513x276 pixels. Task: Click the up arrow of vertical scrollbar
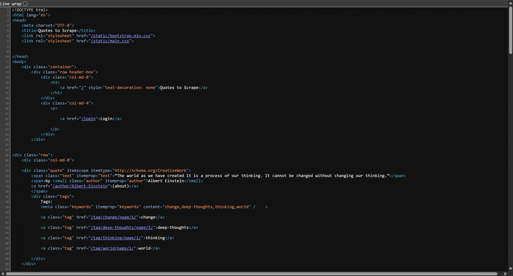pyautogui.click(x=510, y=2)
